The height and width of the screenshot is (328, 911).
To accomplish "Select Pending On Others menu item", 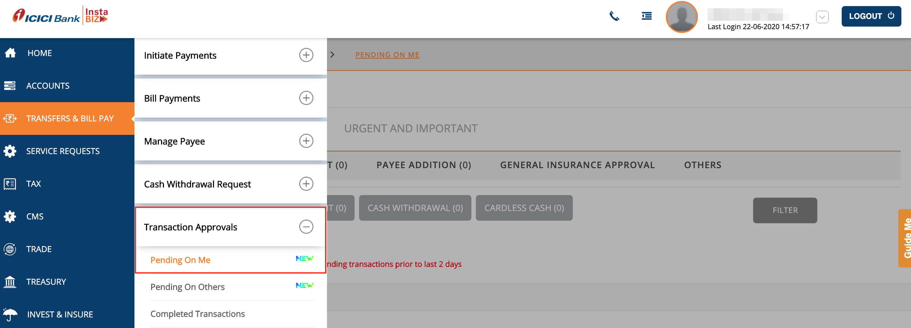I will [188, 287].
